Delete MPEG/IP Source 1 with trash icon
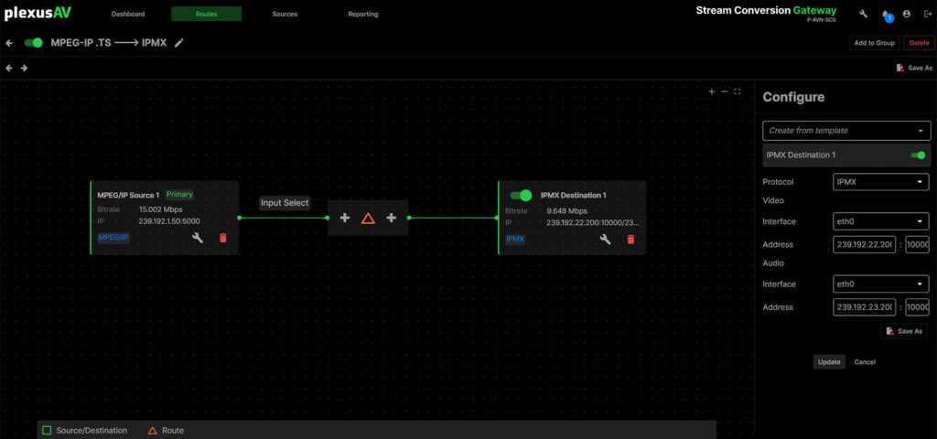937x439 pixels. [222, 239]
